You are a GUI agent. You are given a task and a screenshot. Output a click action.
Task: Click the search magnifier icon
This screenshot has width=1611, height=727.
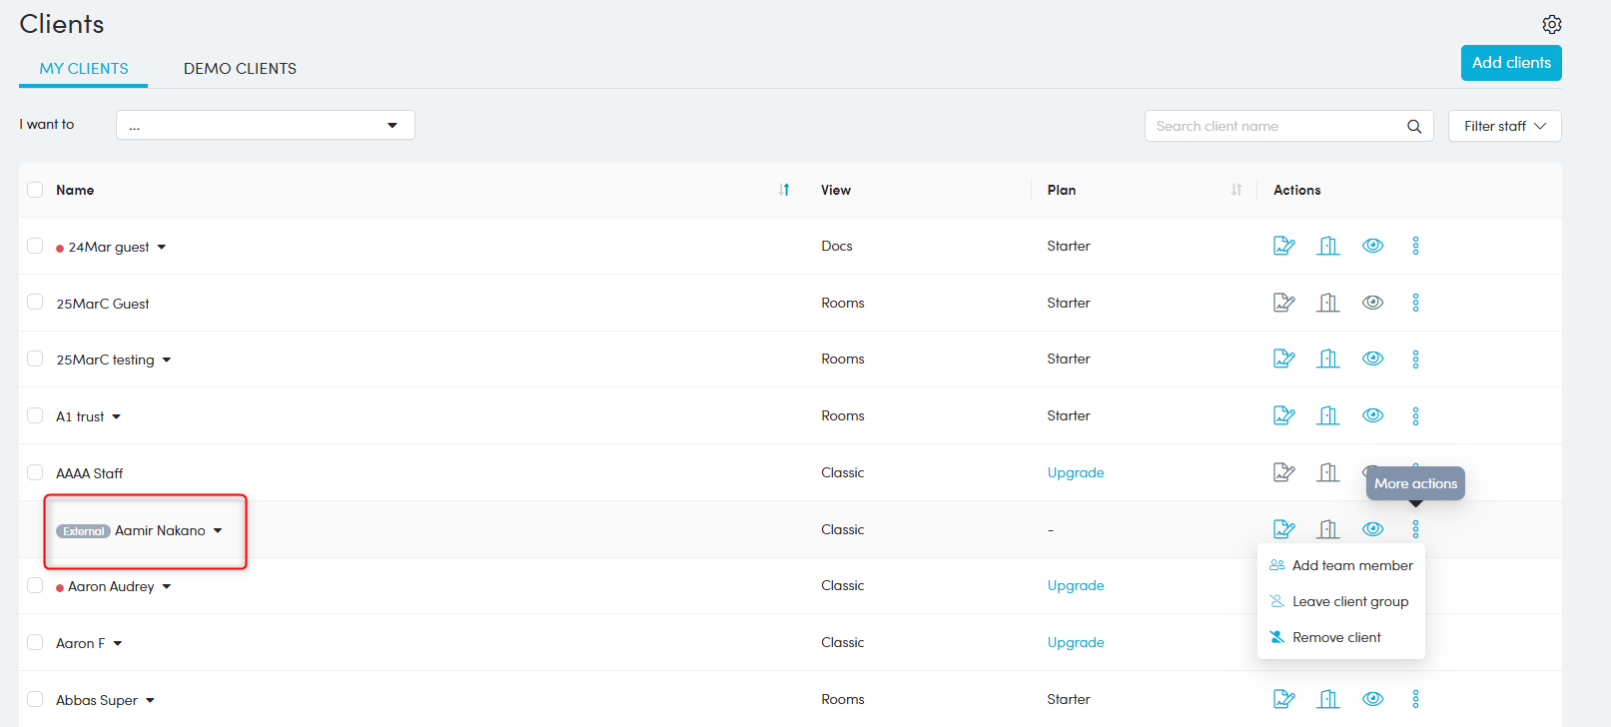(x=1414, y=126)
